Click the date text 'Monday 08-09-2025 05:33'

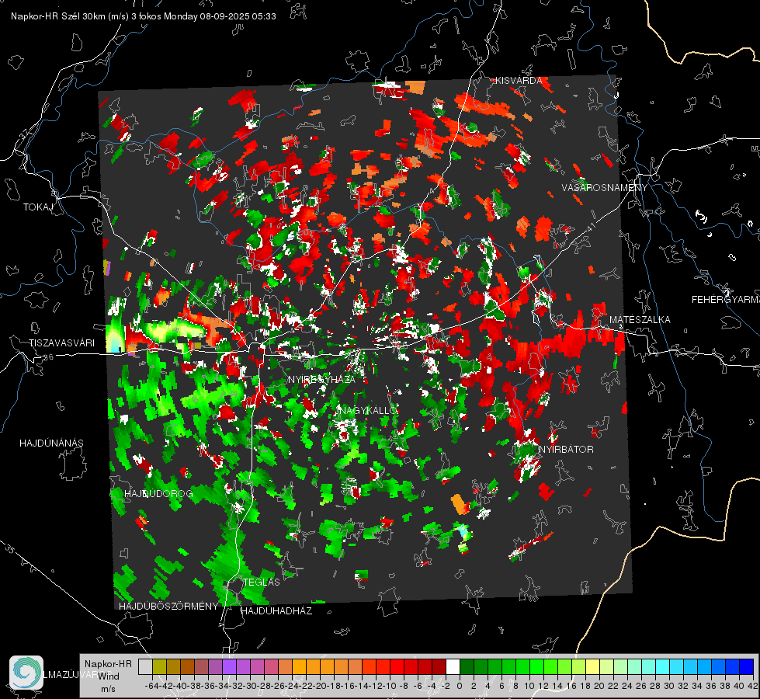coord(220,16)
